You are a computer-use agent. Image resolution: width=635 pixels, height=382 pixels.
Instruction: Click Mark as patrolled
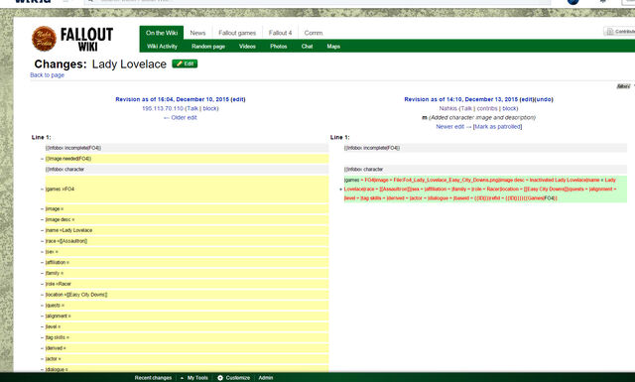pos(498,127)
